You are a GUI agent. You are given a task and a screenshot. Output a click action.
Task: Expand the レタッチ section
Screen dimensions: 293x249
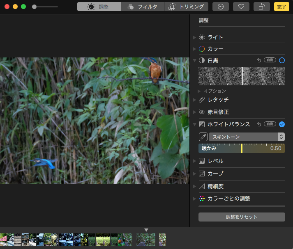(194, 100)
